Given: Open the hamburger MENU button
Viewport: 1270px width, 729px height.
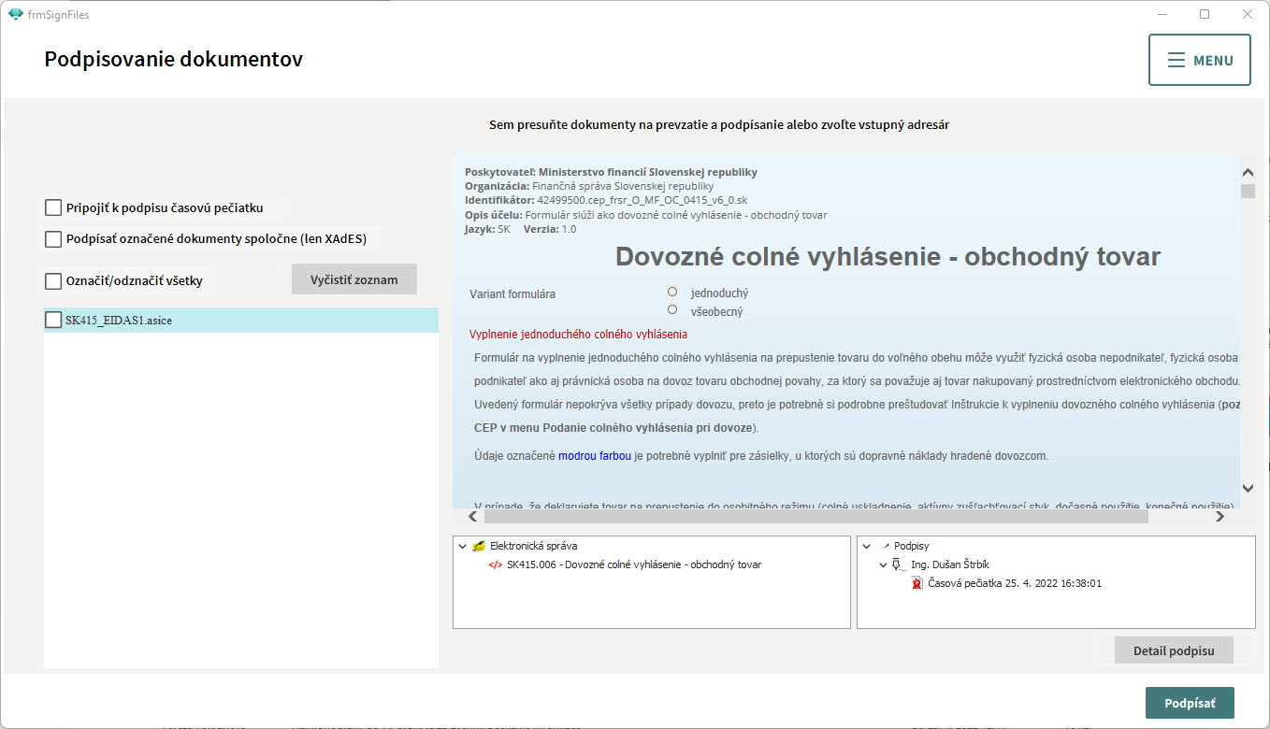Looking at the screenshot, I should coord(1199,60).
